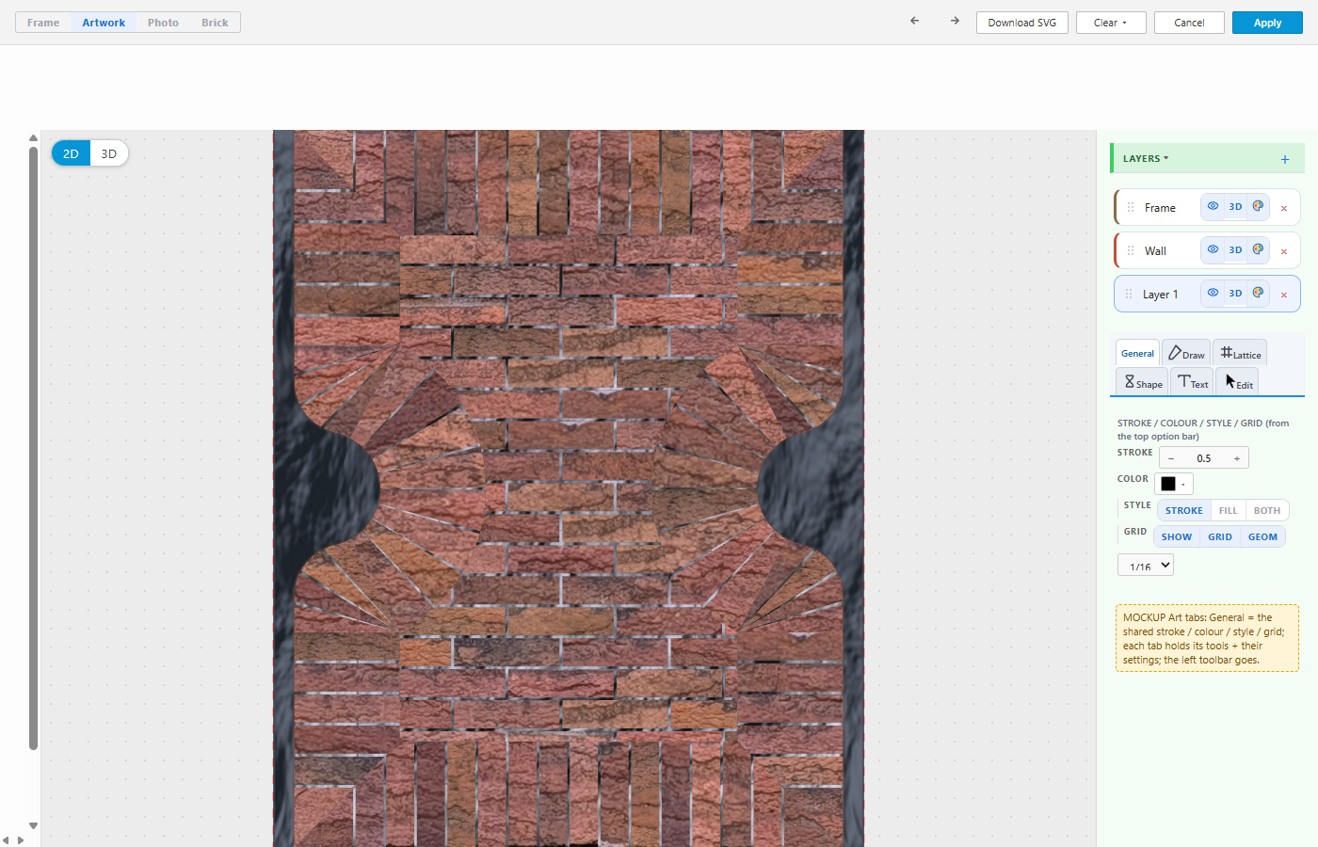Toggle the GRID snap option
The width and height of the screenshot is (1318, 847).
tap(1220, 536)
